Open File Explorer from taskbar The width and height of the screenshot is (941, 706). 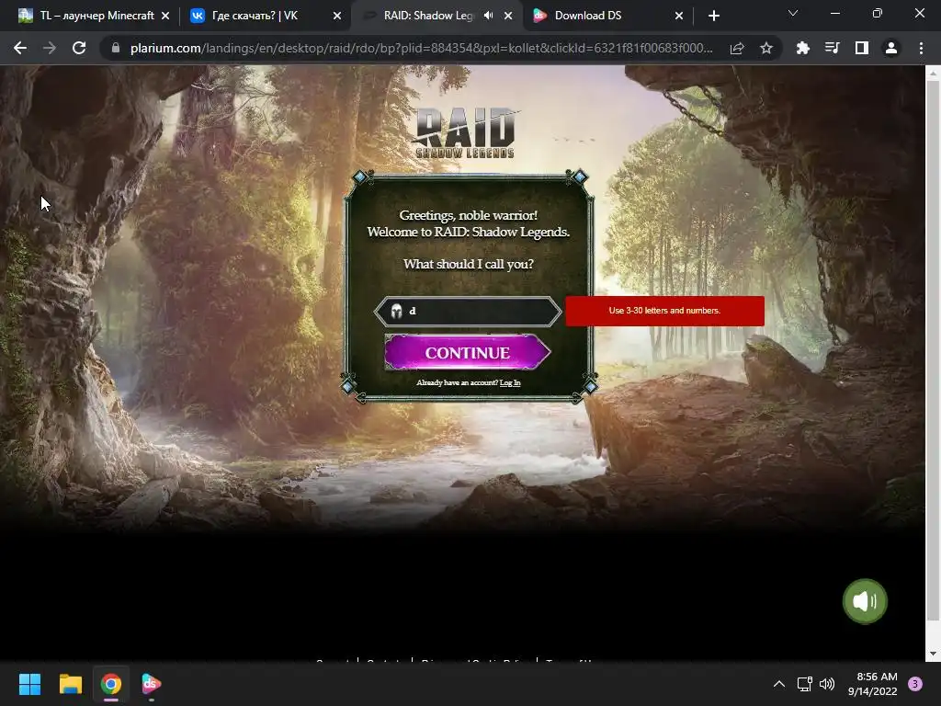(70, 684)
